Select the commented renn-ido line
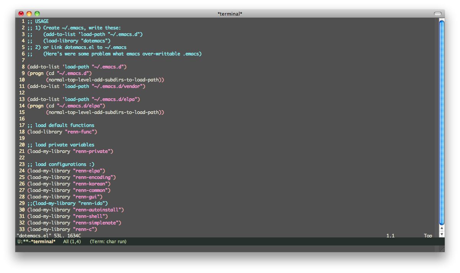This screenshot has width=460, height=273. (67, 203)
